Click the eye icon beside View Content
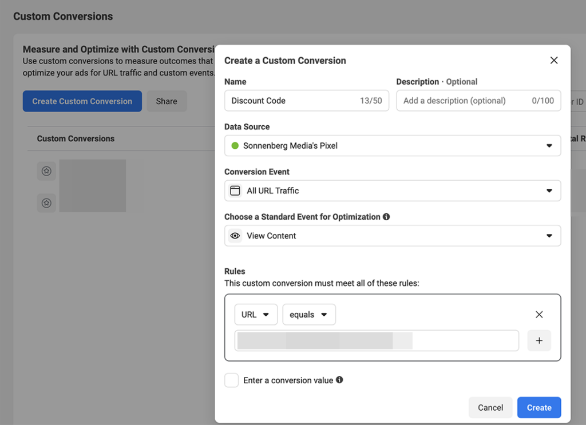586x425 pixels. [235, 236]
